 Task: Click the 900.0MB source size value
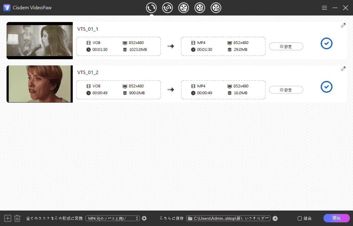click(x=137, y=93)
